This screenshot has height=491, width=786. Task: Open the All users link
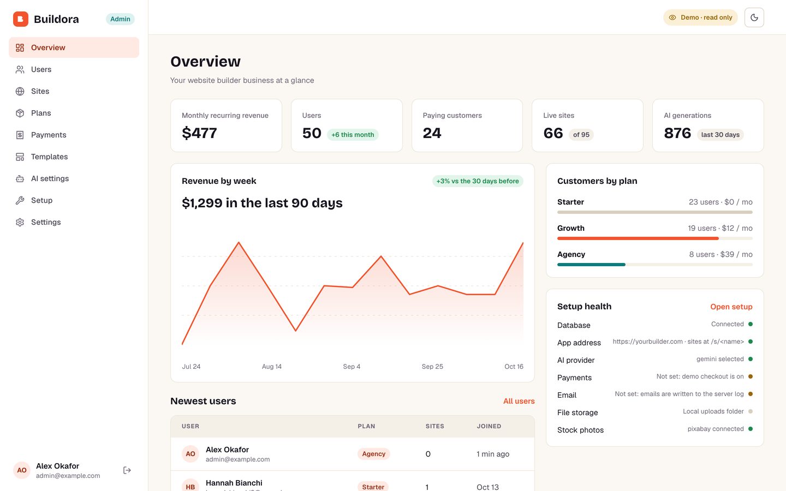pos(519,401)
